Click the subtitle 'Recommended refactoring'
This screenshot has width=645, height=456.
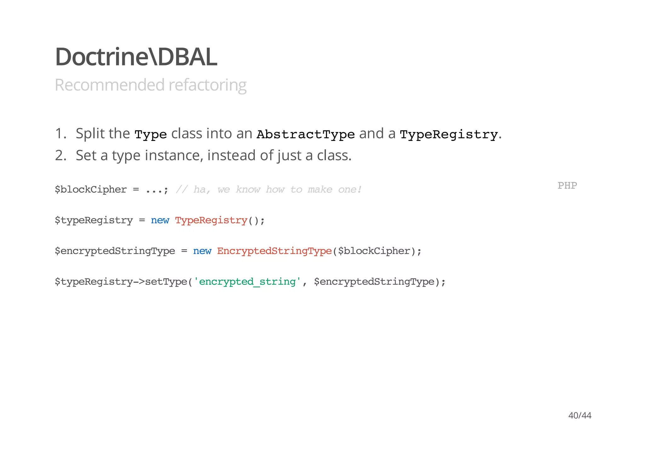pyautogui.click(x=151, y=85)
